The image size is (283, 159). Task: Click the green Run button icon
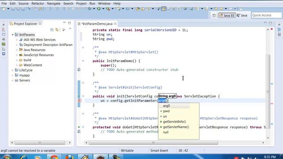point(99,9)
